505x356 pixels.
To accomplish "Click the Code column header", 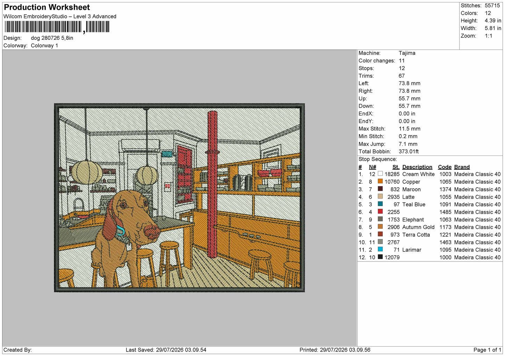I will 445,167.
